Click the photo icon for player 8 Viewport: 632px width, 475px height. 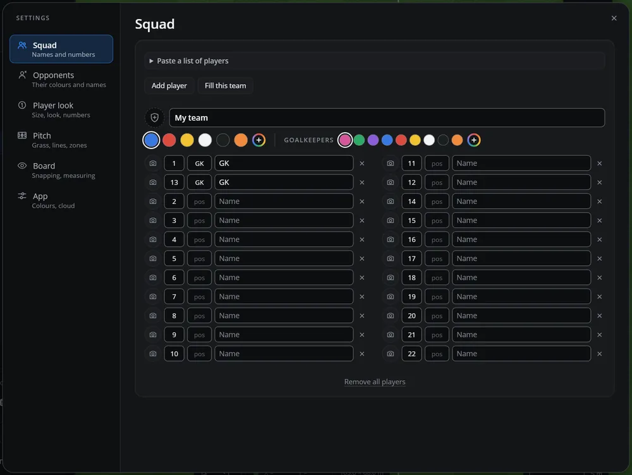pos(153,315)
